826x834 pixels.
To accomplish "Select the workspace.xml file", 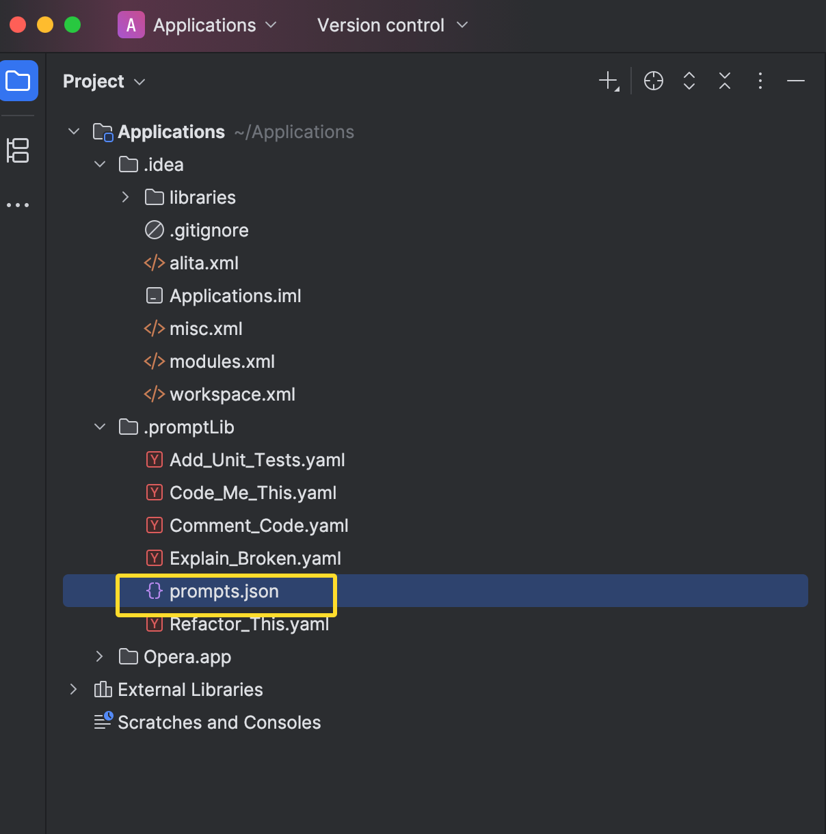I will (x=219, y=394).
